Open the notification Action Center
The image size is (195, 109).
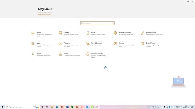coord(192,107)
